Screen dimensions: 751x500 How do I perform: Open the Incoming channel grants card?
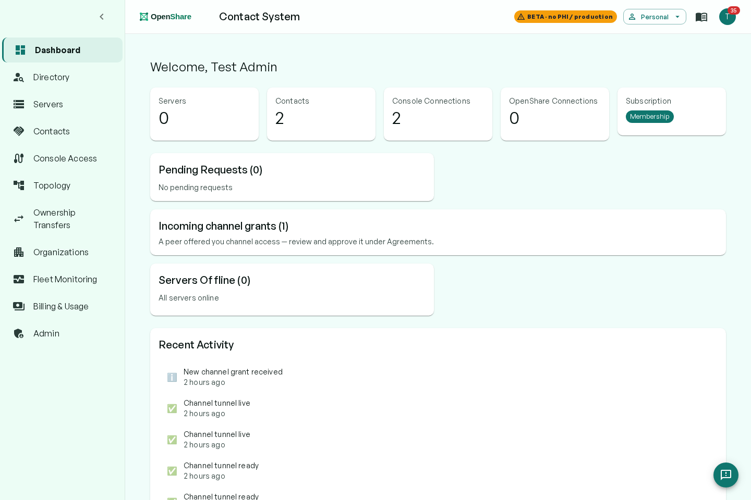438,232
